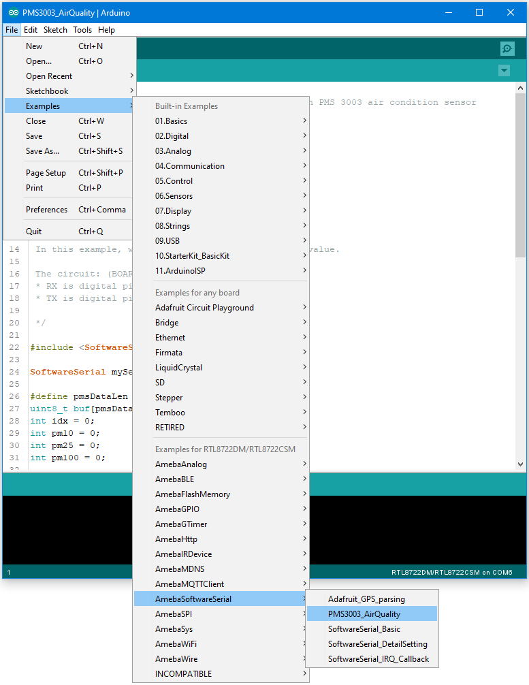This screenshot has height=685, width=529.
Task: Open Bridge examples submenu
Action: (x=221, y=323)
